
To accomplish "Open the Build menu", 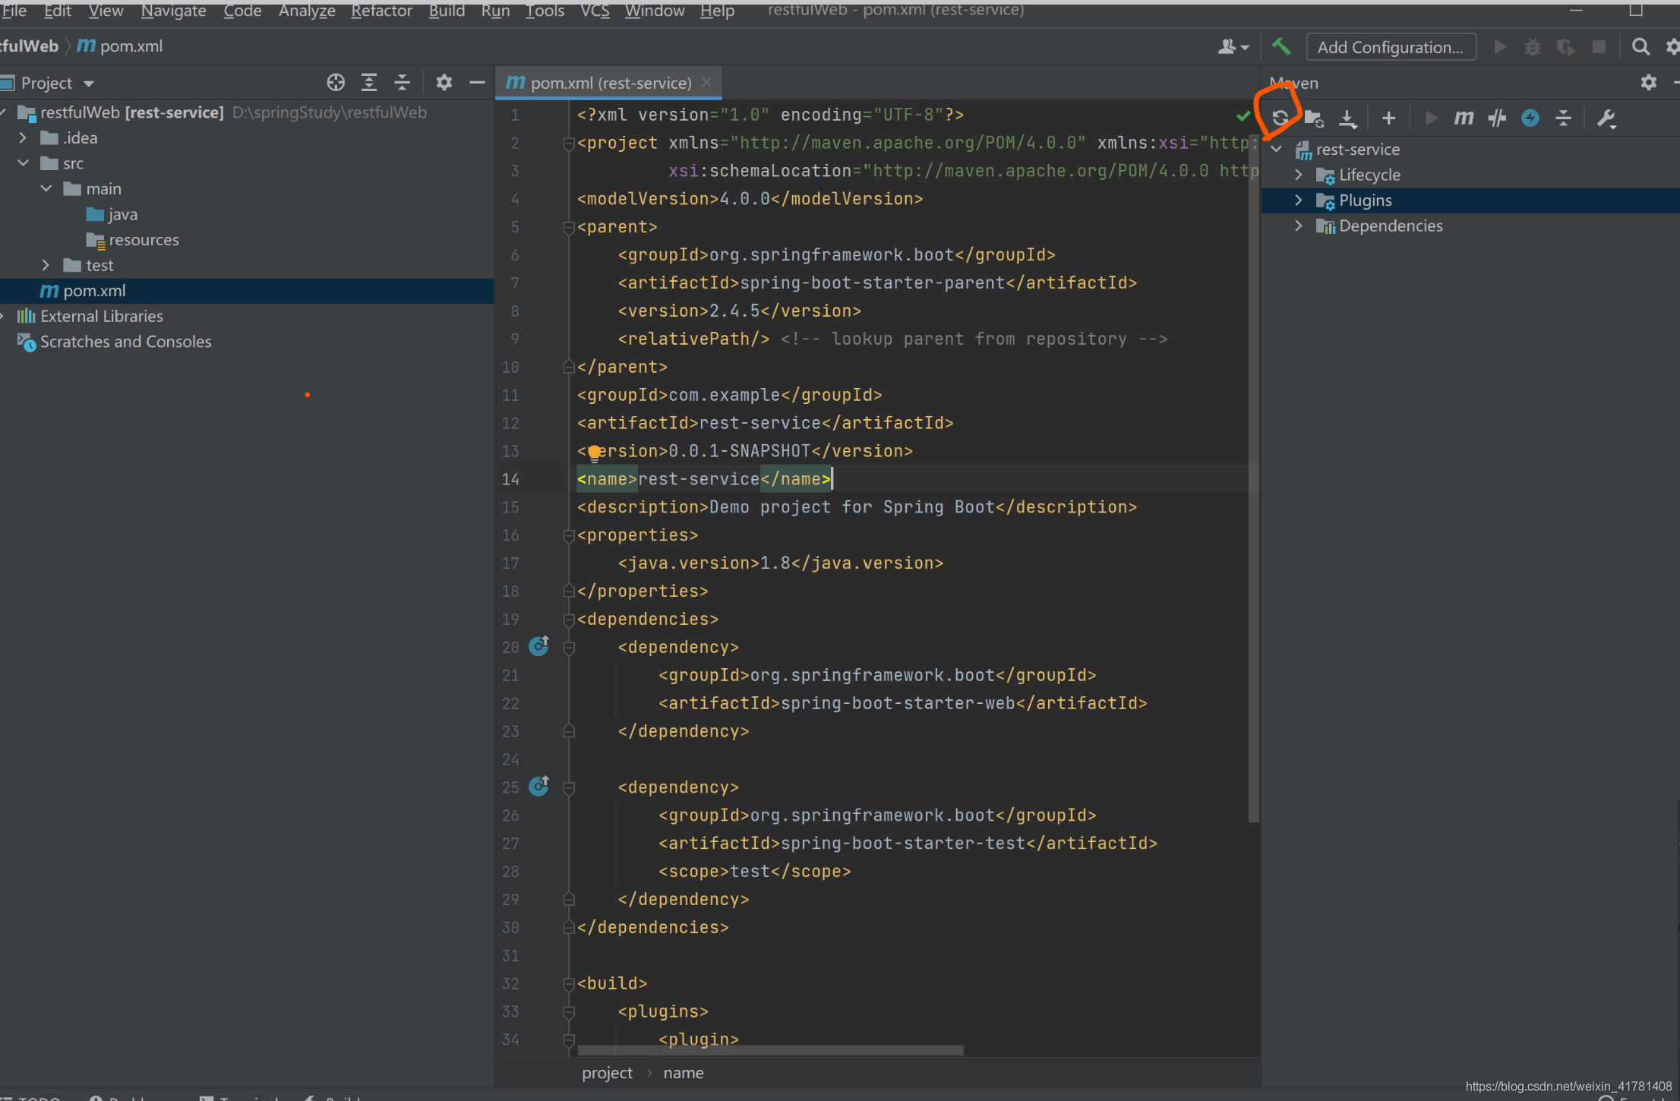I will pos(446,11).
